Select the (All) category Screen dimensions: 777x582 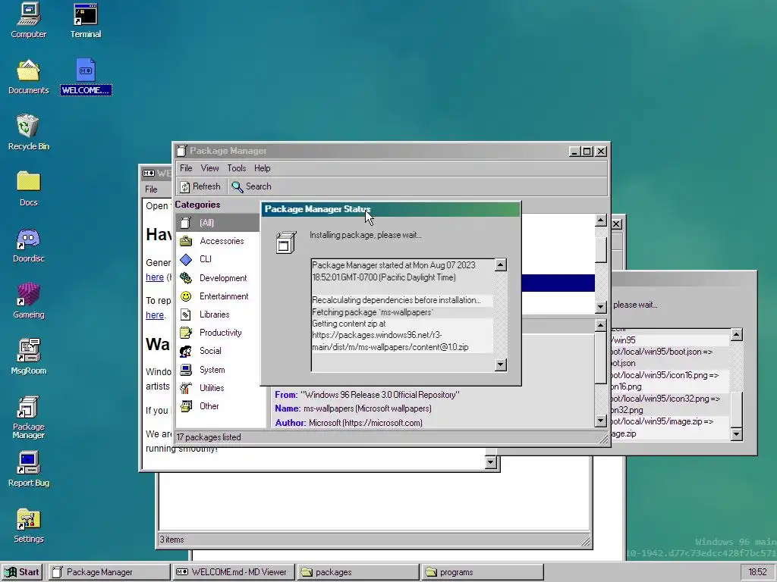point(218,223)
